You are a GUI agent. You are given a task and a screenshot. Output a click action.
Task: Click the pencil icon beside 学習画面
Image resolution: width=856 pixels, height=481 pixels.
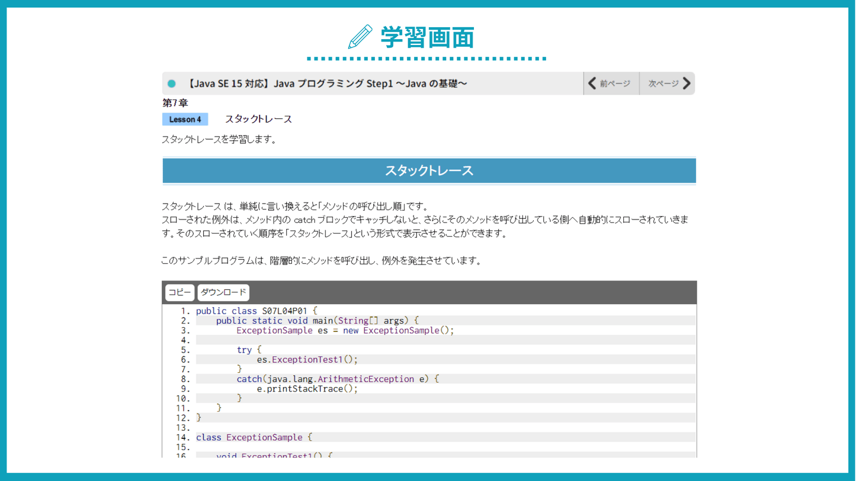tap(360, 37)
